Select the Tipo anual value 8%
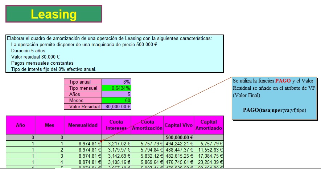Screen dimensions: 321x169 tap(116, 82)
